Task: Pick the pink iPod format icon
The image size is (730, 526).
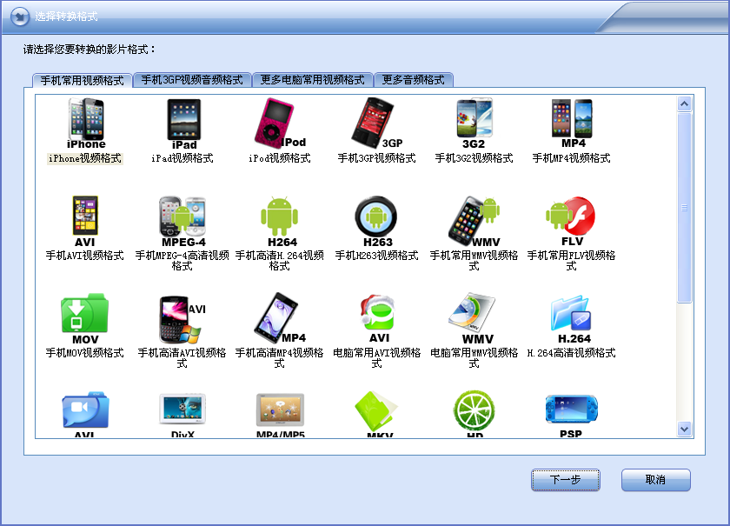Action: click(280, 123)
